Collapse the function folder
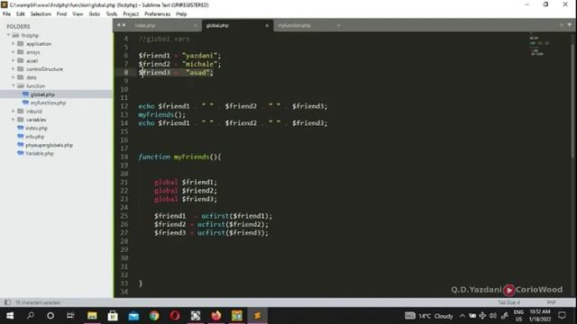This screenshot has width=577, height=324. tap(14, 86)
